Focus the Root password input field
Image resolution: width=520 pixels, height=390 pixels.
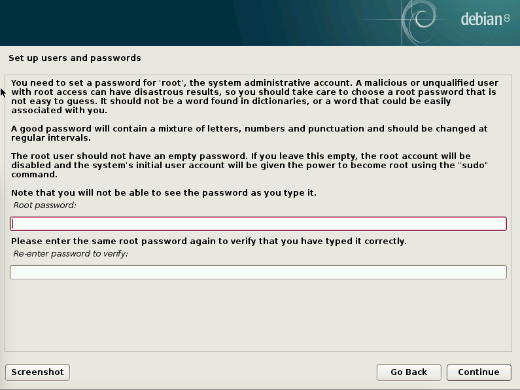[x=258, y=224]
